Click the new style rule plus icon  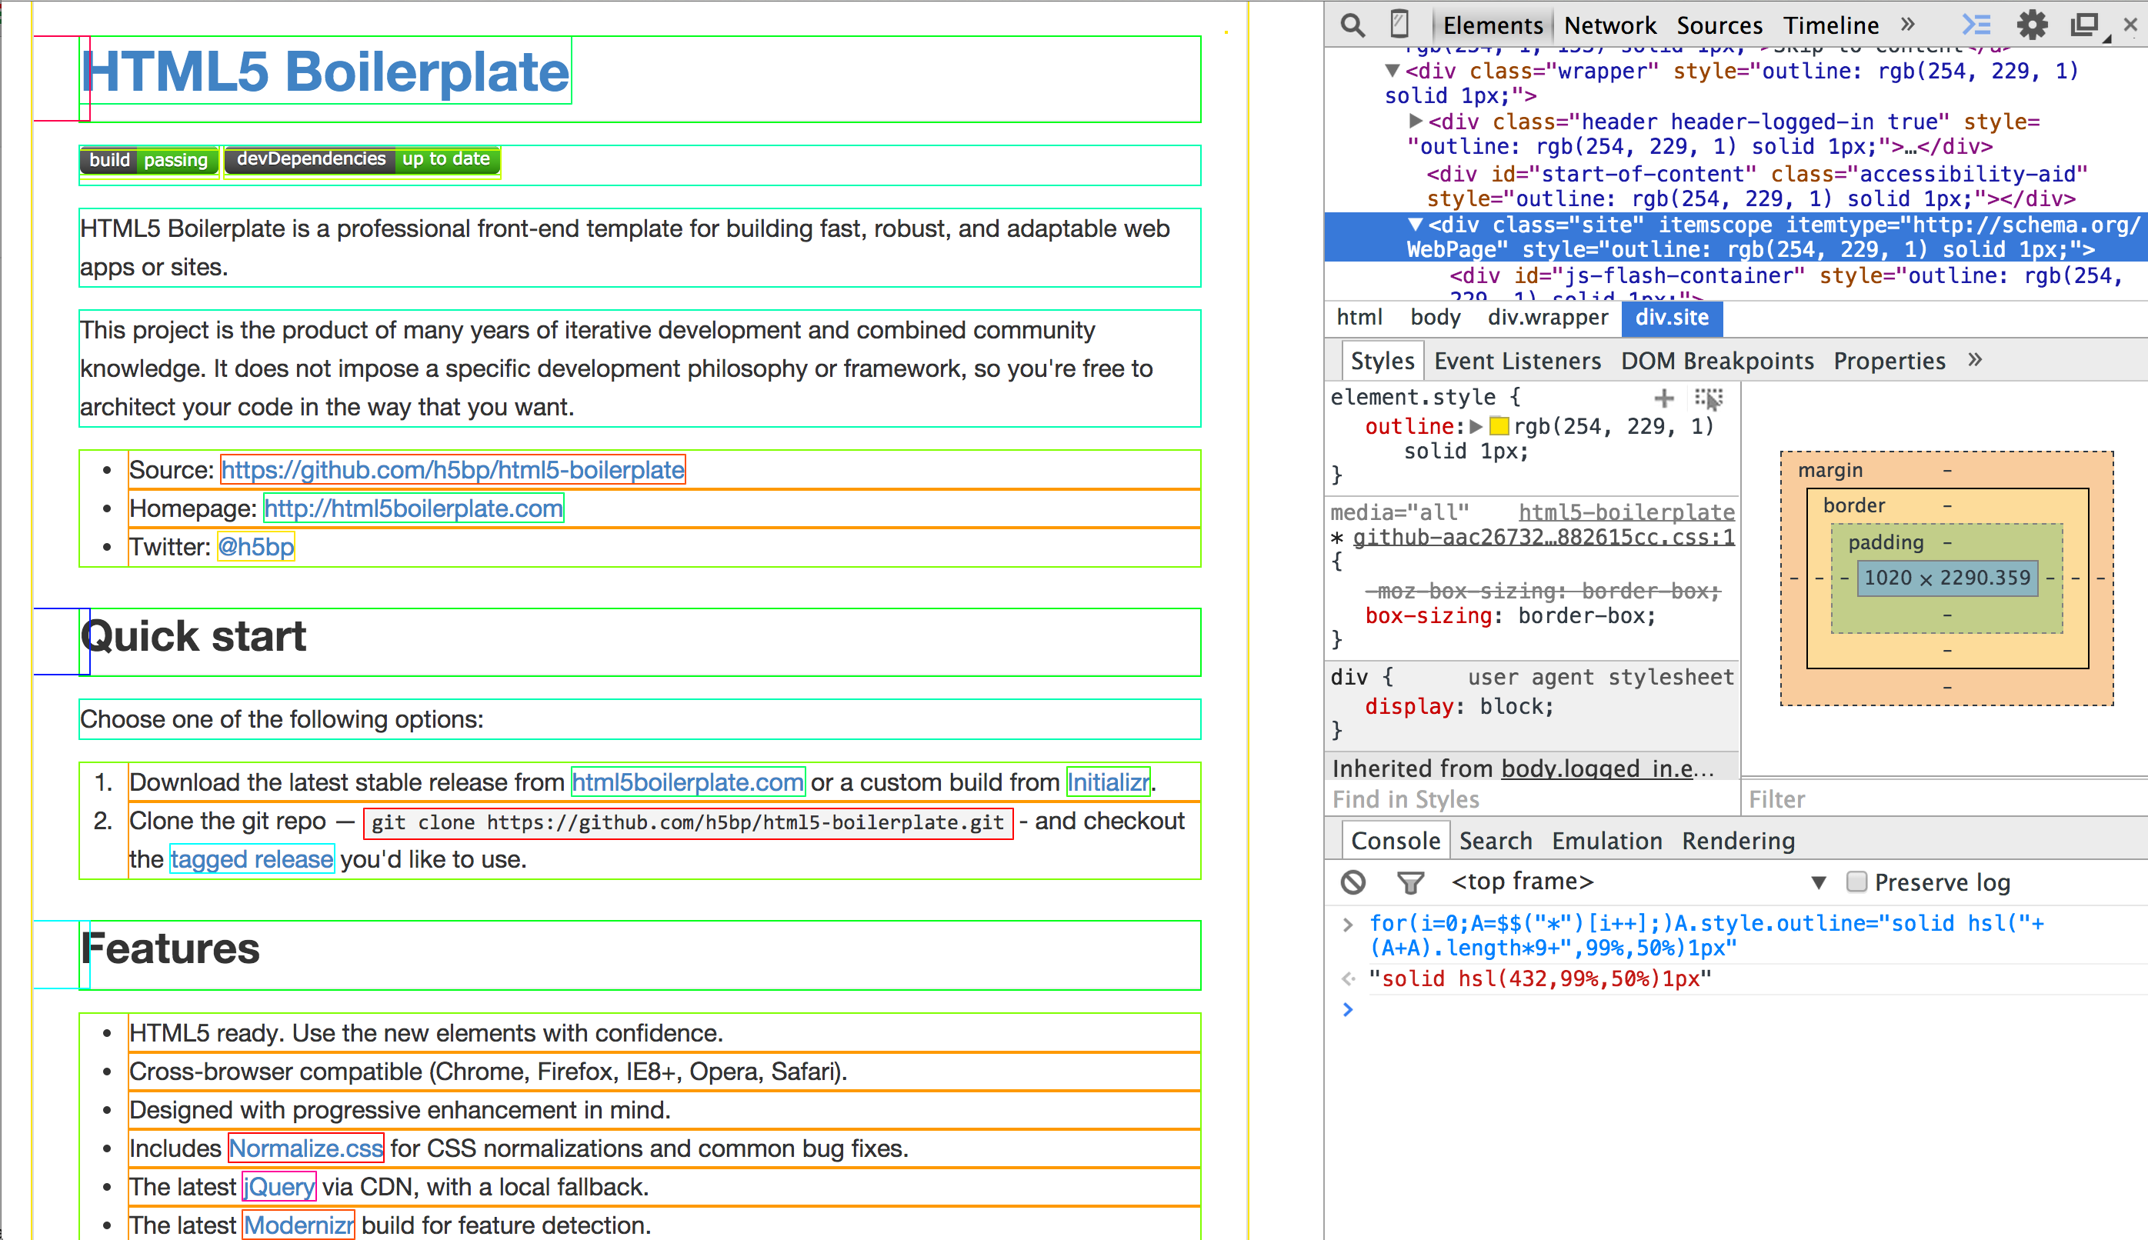point(1663,398)
